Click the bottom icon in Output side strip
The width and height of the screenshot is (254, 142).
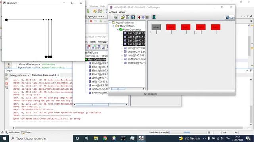point(6,88)
